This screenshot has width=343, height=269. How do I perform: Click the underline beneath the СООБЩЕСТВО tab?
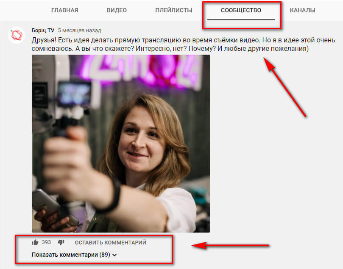pyautogui.click(x=241, y=19)
